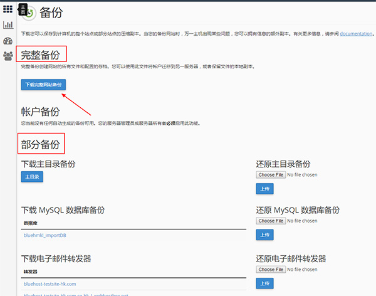Click the 下载 MySQL 数据库备份 heading
Image resolution: width=376 pixels, height=296 pixels.
tap(63, 210)
